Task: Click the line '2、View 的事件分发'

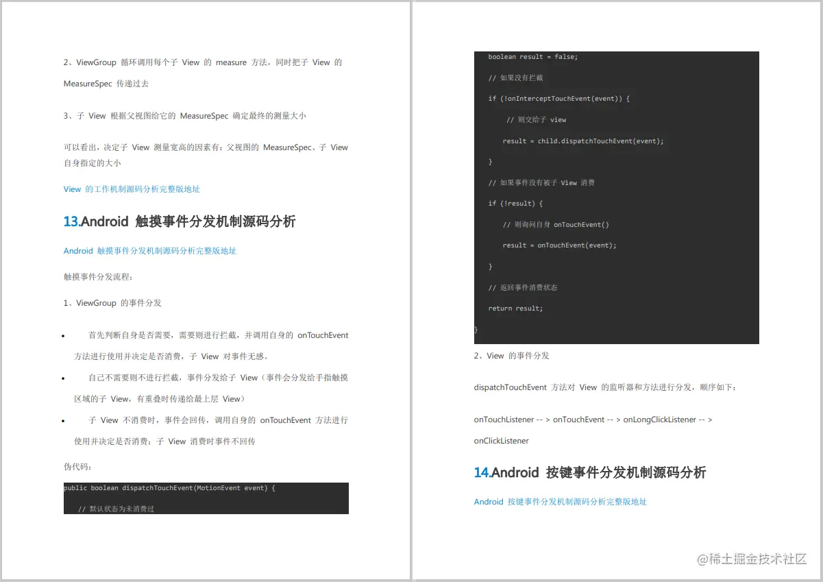Action: [511, 356]
